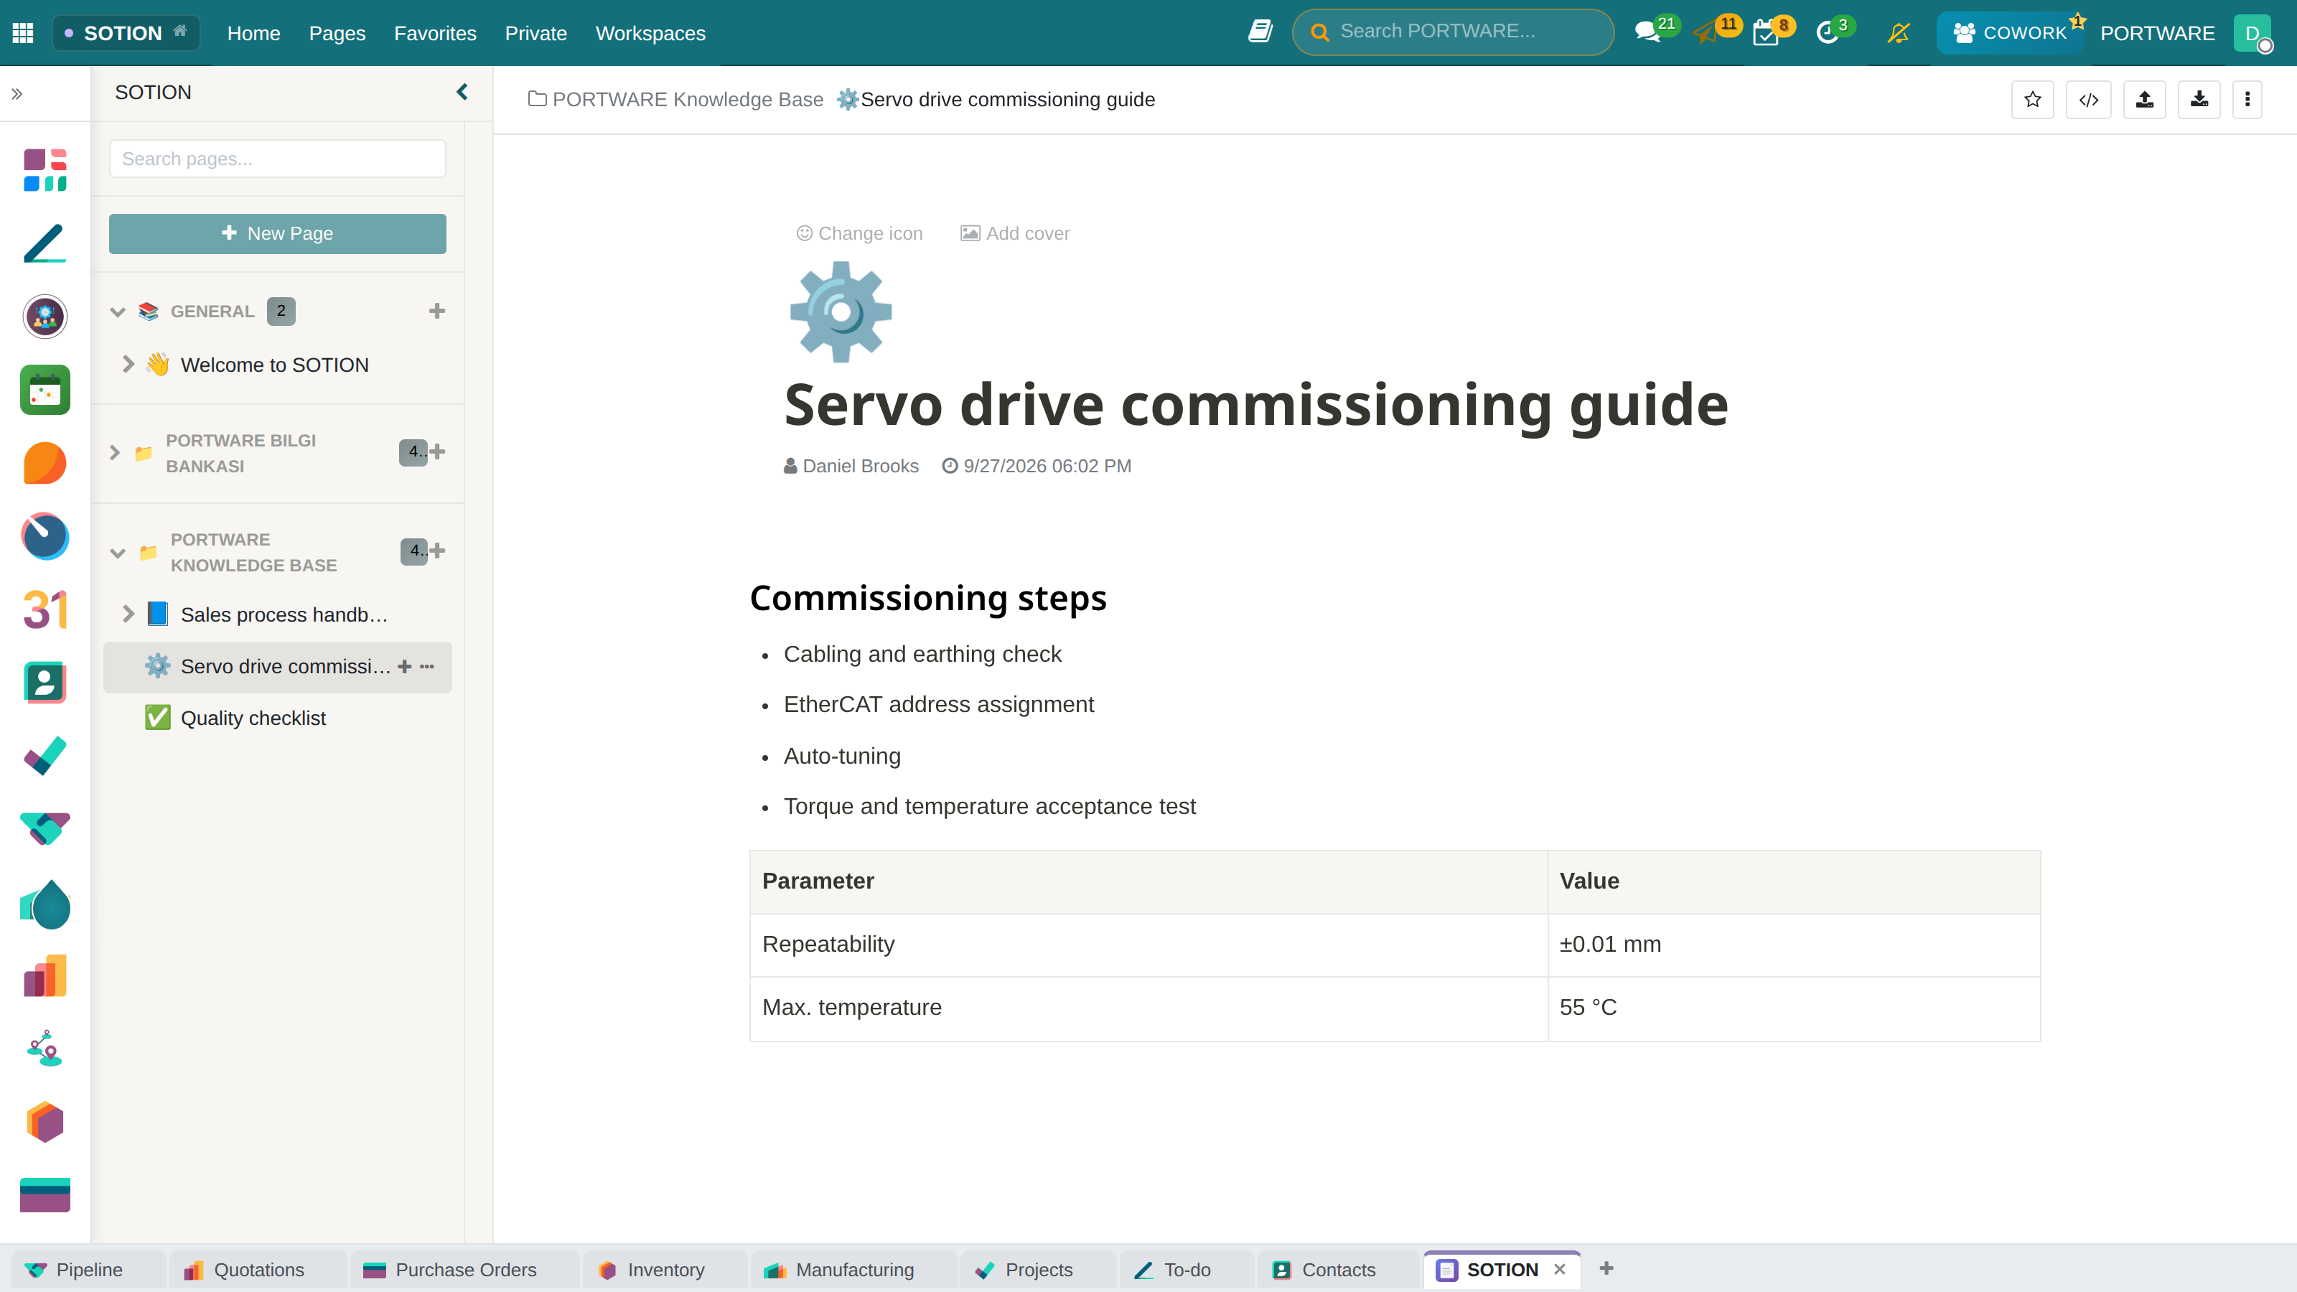The width and height of the screenshot is (2297, 1292).
Task: Collapse the GENERAL section
Action: (118, 312)
